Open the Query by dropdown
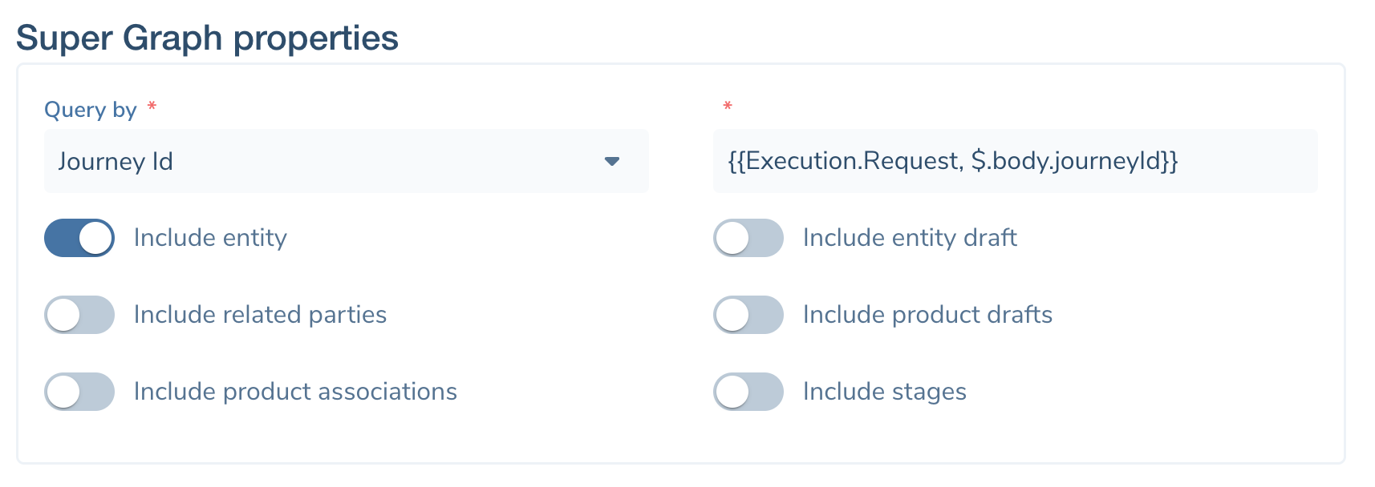Screen dimensions: 1375x487 (345, 160)
